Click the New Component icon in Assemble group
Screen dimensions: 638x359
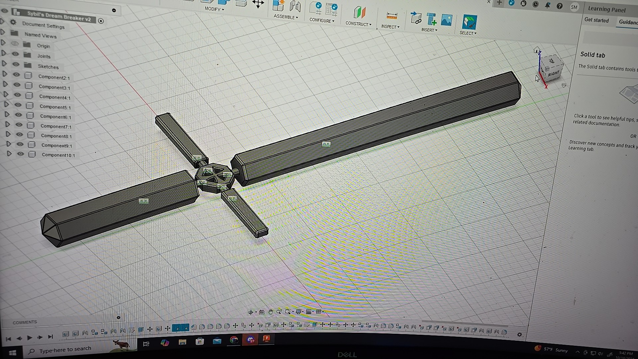tap(278, 6)
